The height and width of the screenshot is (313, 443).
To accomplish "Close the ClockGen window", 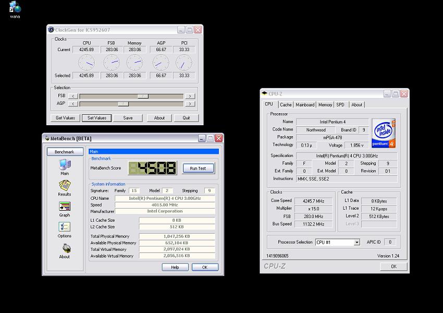I will (x=198, y=30).
